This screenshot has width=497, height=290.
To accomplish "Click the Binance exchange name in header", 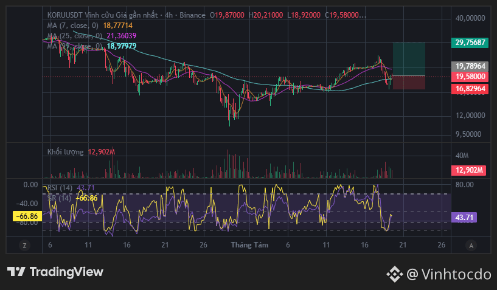I will 192,15.
